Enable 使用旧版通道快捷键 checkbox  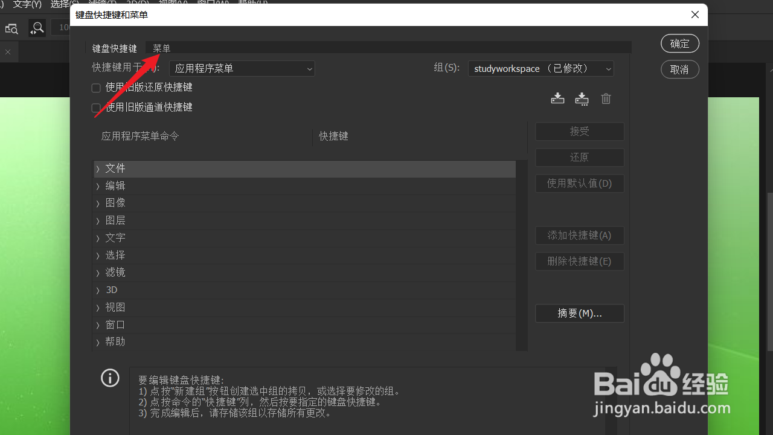(95, 107)
